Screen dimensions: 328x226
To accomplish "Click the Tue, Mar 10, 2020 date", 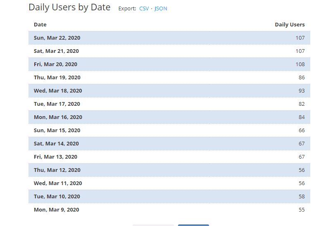I will [57, 197].
